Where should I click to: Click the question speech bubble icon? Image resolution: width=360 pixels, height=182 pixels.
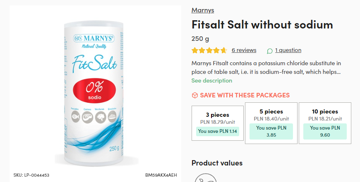270,51
